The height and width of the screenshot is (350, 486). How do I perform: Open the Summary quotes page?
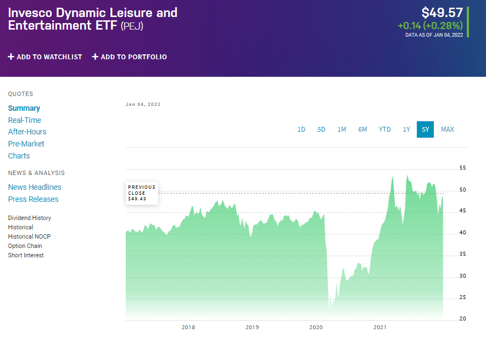point(24,108)
